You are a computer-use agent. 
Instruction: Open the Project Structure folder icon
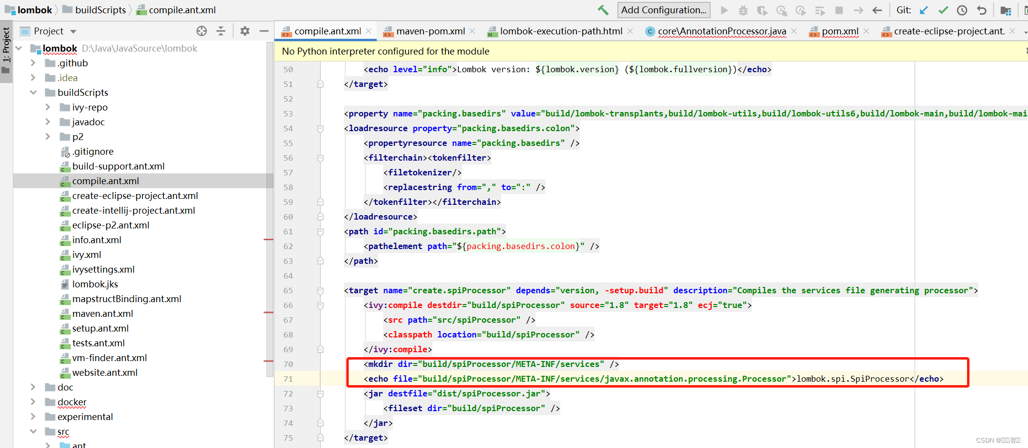tap(1006, 10)
